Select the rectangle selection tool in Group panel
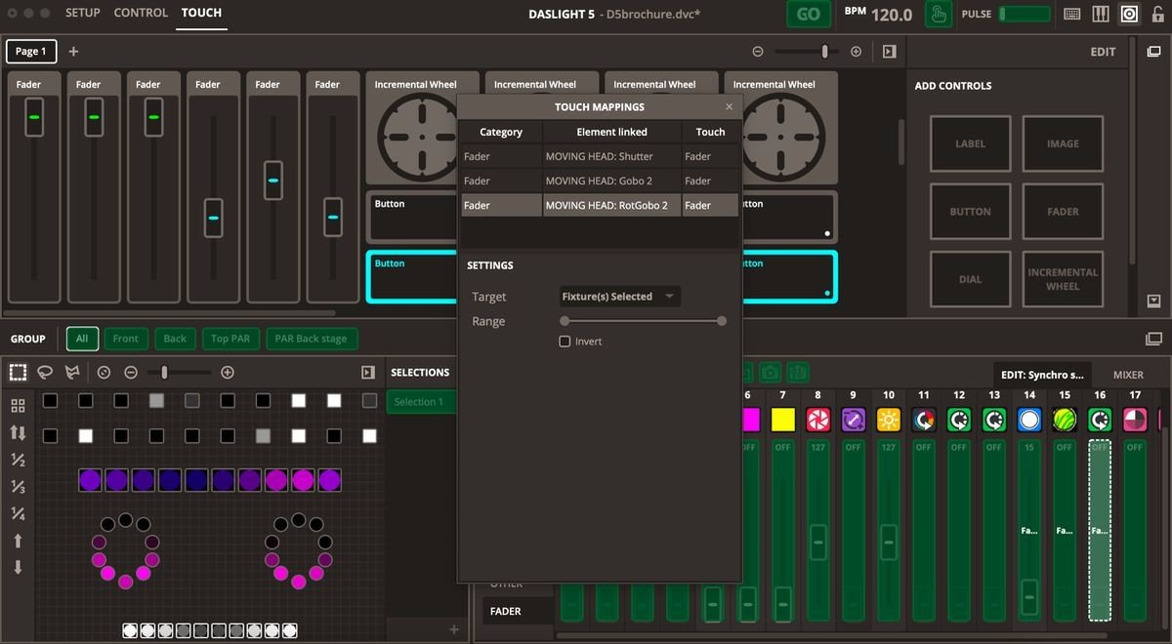The width and height of the screenshot is (1172, 644). (17, 372)
